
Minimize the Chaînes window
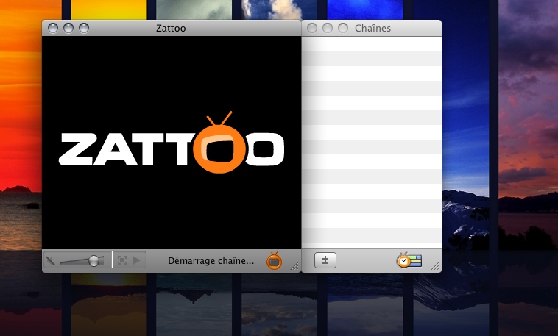[328, 28]
